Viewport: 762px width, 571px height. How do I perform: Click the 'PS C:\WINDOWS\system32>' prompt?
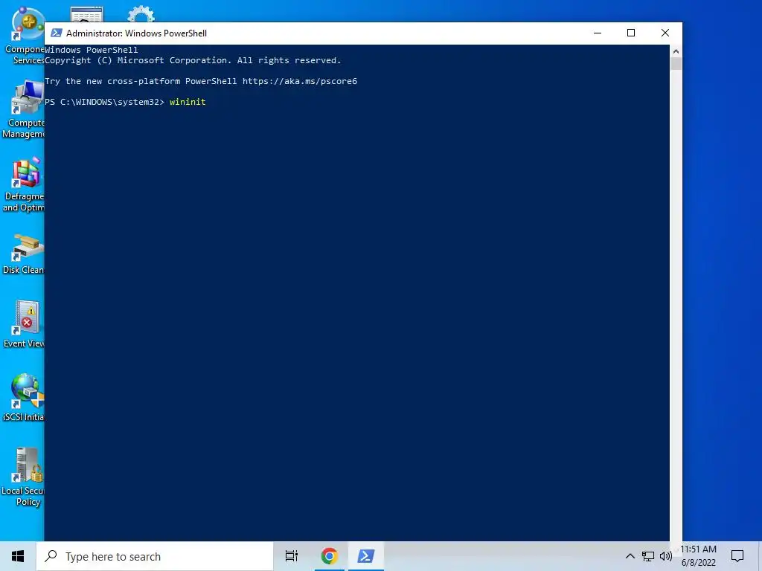click(104, 102)
